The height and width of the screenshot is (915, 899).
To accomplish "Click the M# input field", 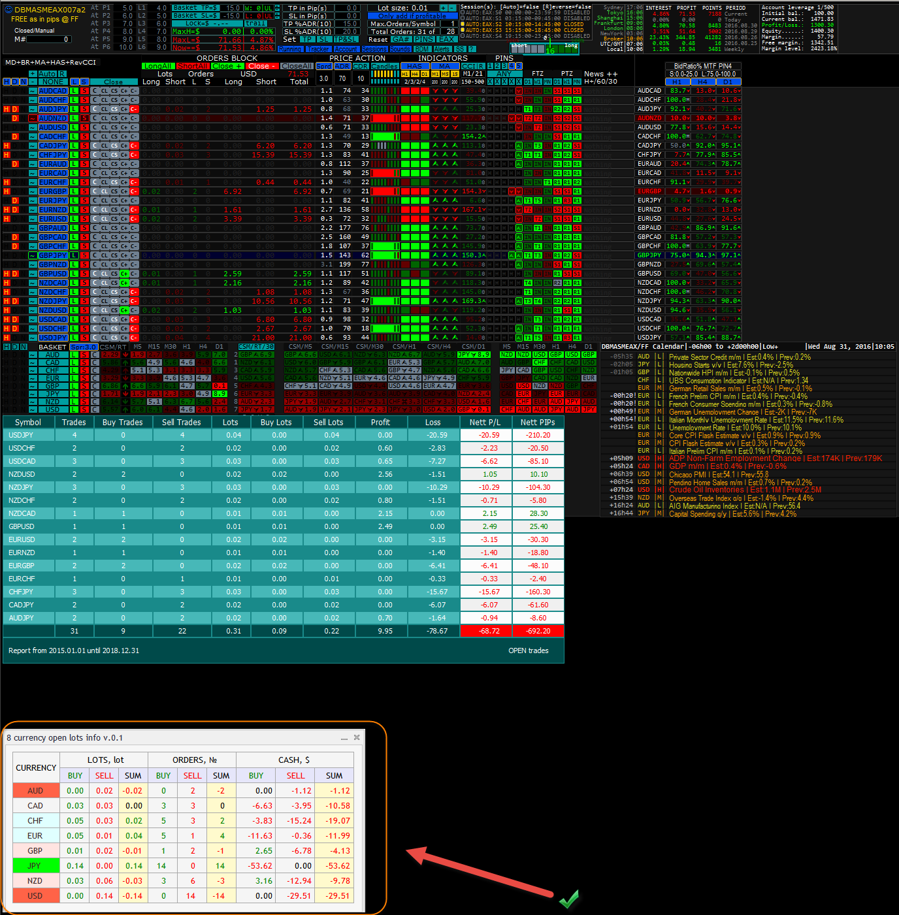I will point(49,39).
